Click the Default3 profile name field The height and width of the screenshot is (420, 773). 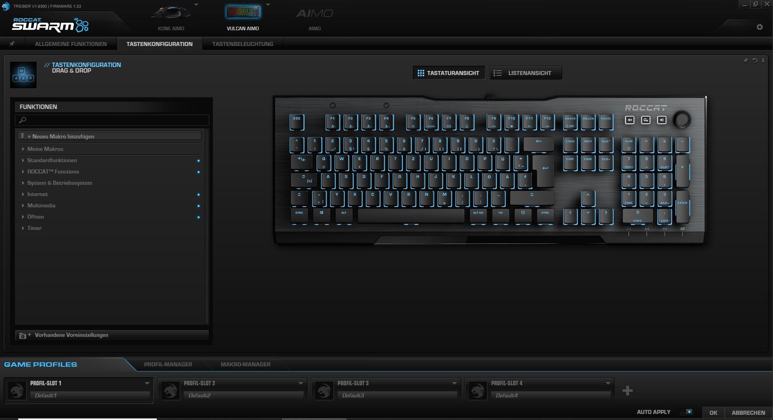(x=398, y=395)
